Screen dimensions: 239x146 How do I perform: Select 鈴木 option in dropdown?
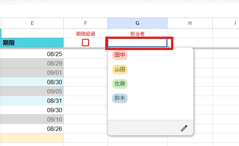pyautogui.click(x=120, y=98)
